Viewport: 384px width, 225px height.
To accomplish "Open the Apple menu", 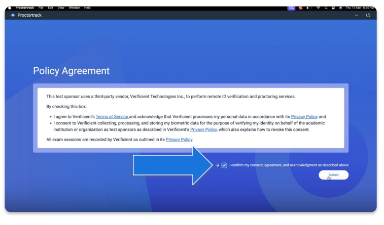I will [10, 8].
